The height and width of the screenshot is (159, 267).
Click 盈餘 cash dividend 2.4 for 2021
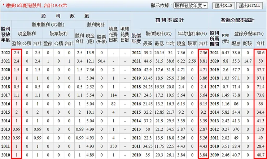click(16, 61)
